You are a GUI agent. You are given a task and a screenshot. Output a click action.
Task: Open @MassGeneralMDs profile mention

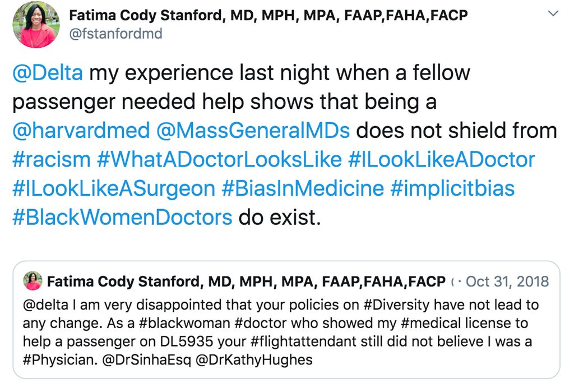point(253,131)
